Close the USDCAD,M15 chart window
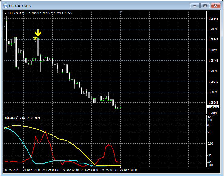The image size is (224, 176). pyautogui.click(x=215, y=5)
